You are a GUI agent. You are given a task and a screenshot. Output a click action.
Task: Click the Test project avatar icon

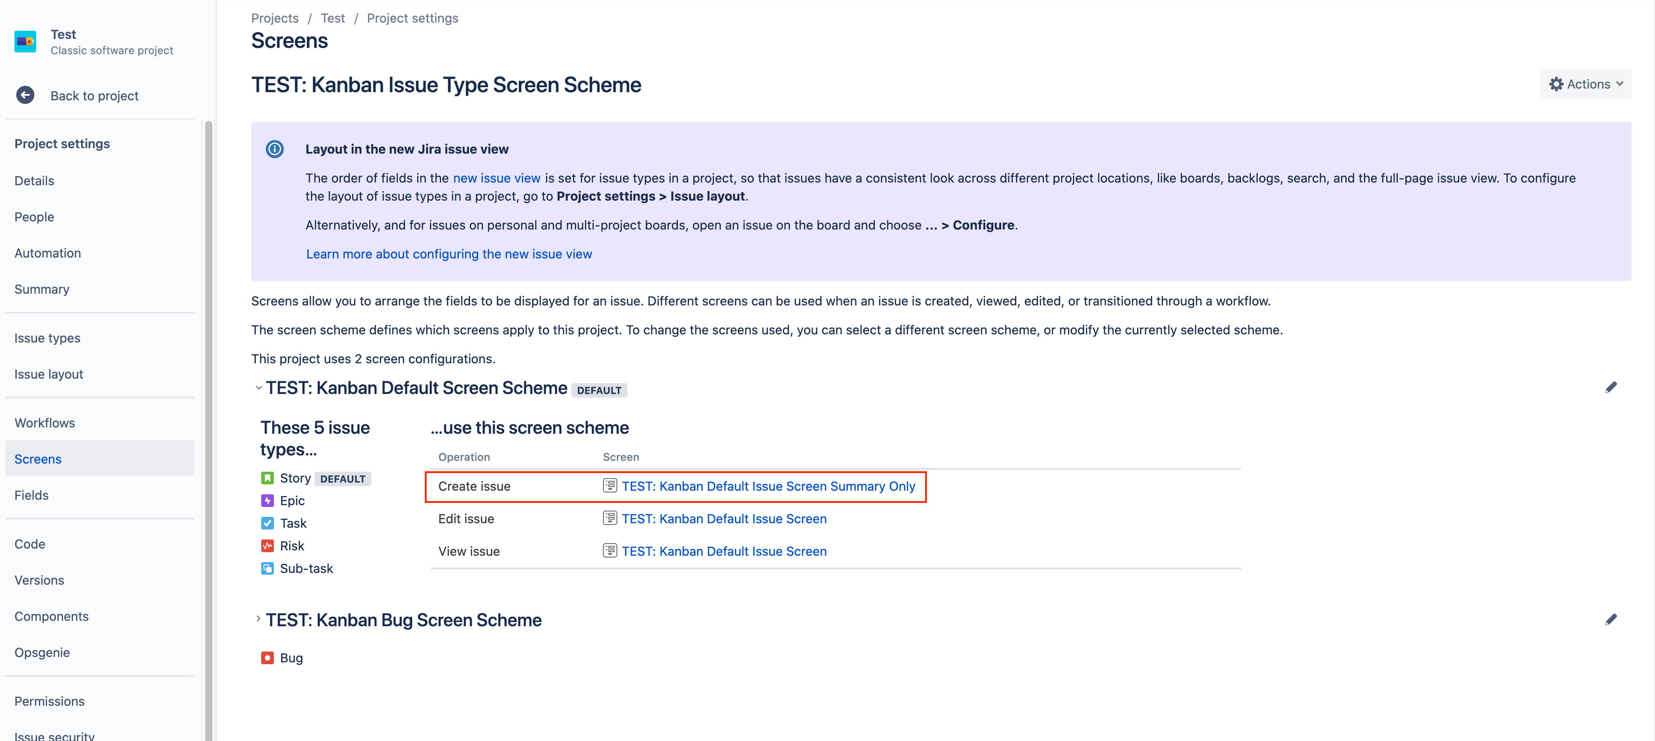[25, 42]
